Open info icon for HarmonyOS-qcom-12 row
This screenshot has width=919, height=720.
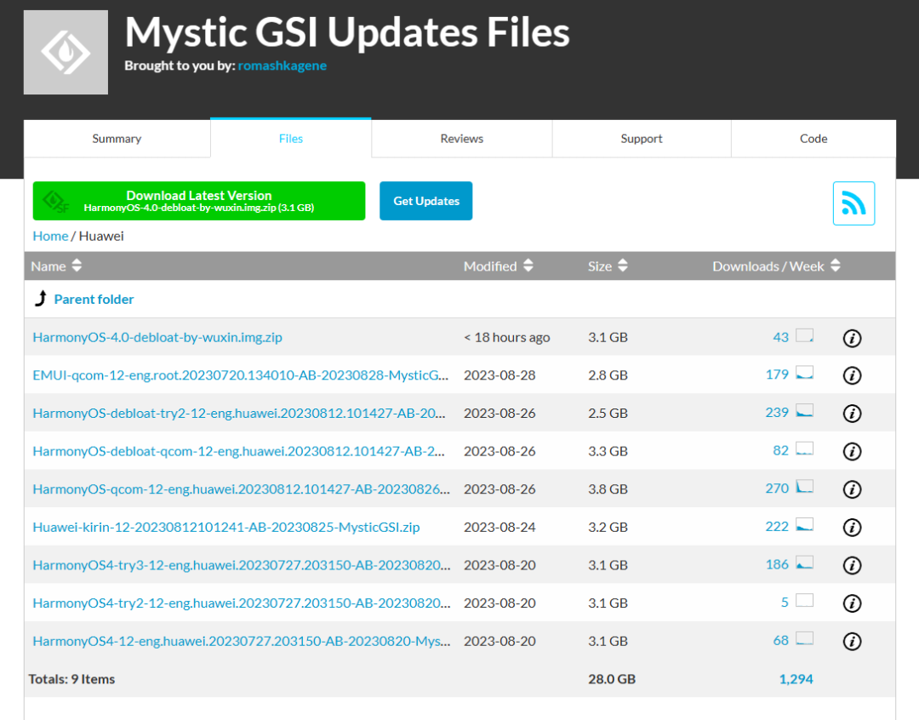pyautogui.click(x=852, y=489)
